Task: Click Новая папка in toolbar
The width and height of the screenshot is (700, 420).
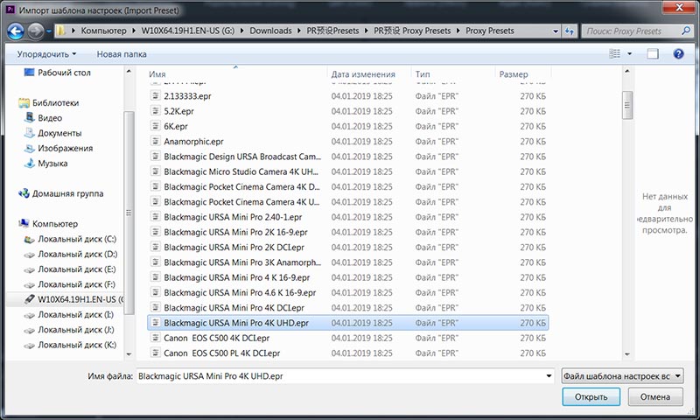Action: tap(122, 54)
